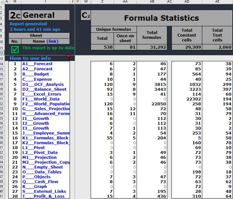Open the D1__DCF_Analysis sheet link

pyautogui.click(x=43, y=85)
